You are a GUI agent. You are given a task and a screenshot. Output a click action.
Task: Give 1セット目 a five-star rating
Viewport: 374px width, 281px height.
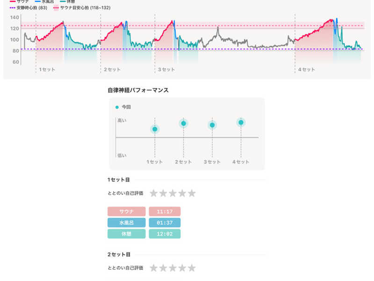[x=192, y=193]
